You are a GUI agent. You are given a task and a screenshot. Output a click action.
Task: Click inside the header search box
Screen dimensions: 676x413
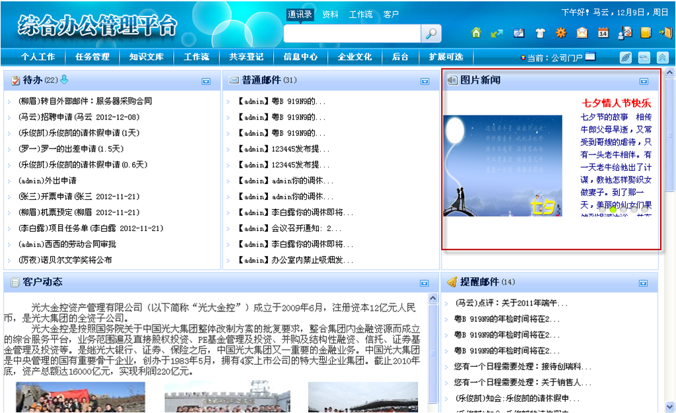pyautogui.click(x=353, y=34)
